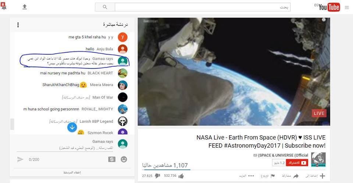The width and height of the screenshot is (353, 183).
Task: Click the chat message input field
Action: pos(65,148)
